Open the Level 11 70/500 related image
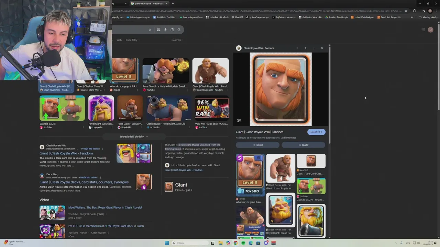The height and width of the screenshot is (247, 440). [250, 175]
